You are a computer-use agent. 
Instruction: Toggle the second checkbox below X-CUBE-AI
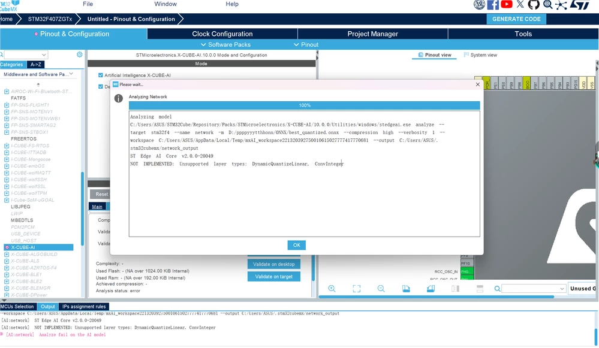[101, 87]
